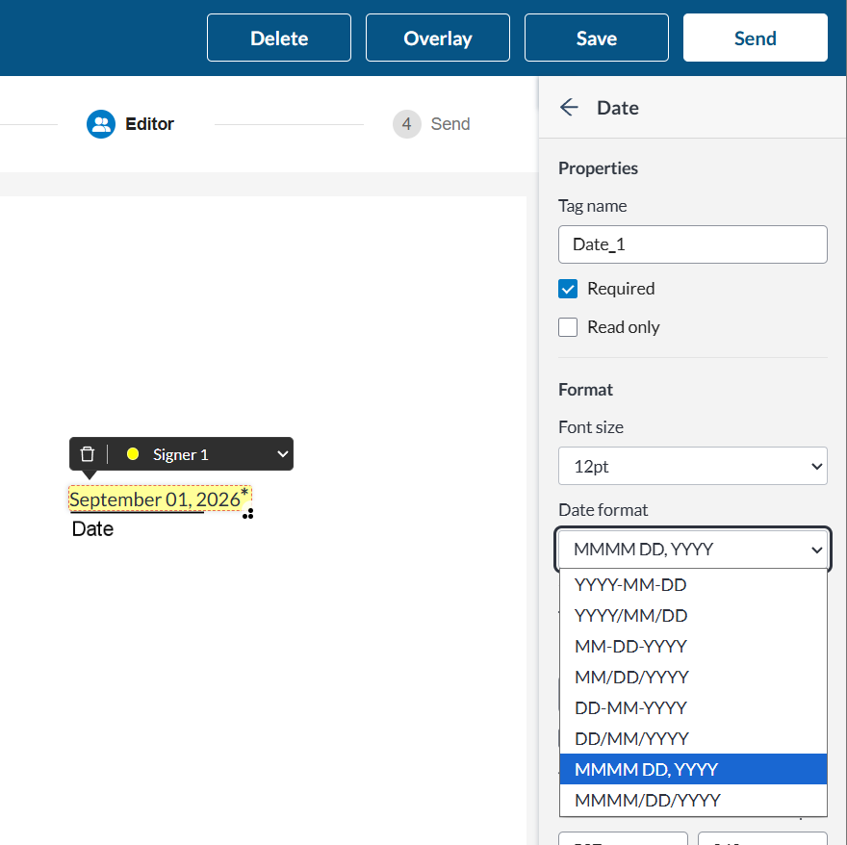Viewport: 847px width, 845px height.
Task: Uncheck the Required checkbox
Action: 568,289
